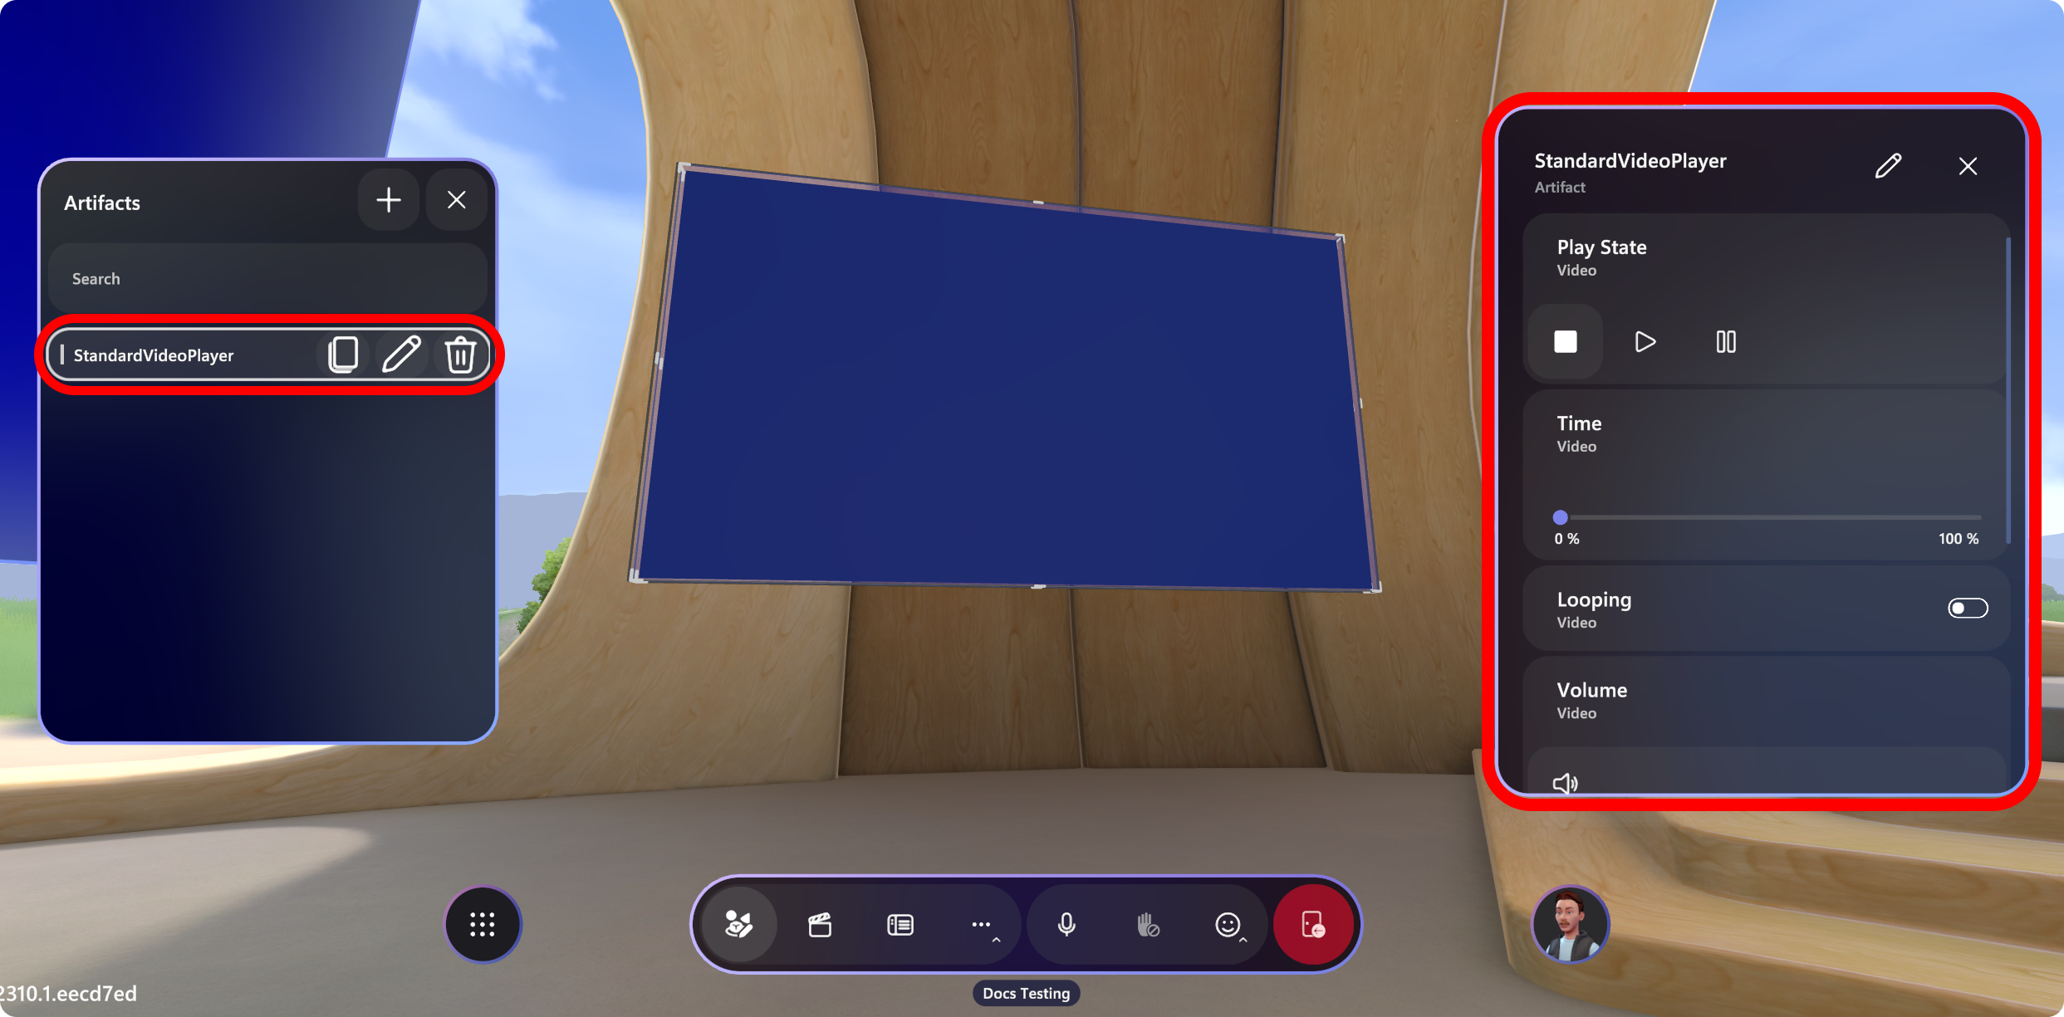This screenshot has height=1017, width=2064.
Task: Click the Play button for video
Action: point(1644,342)
